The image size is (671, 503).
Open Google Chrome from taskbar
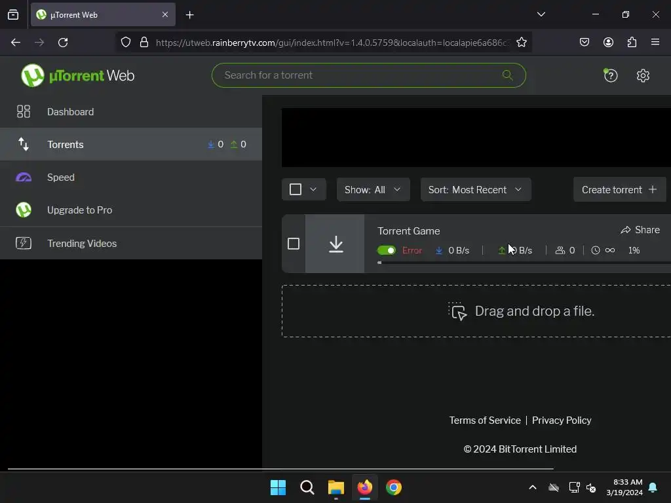[394, 487]
